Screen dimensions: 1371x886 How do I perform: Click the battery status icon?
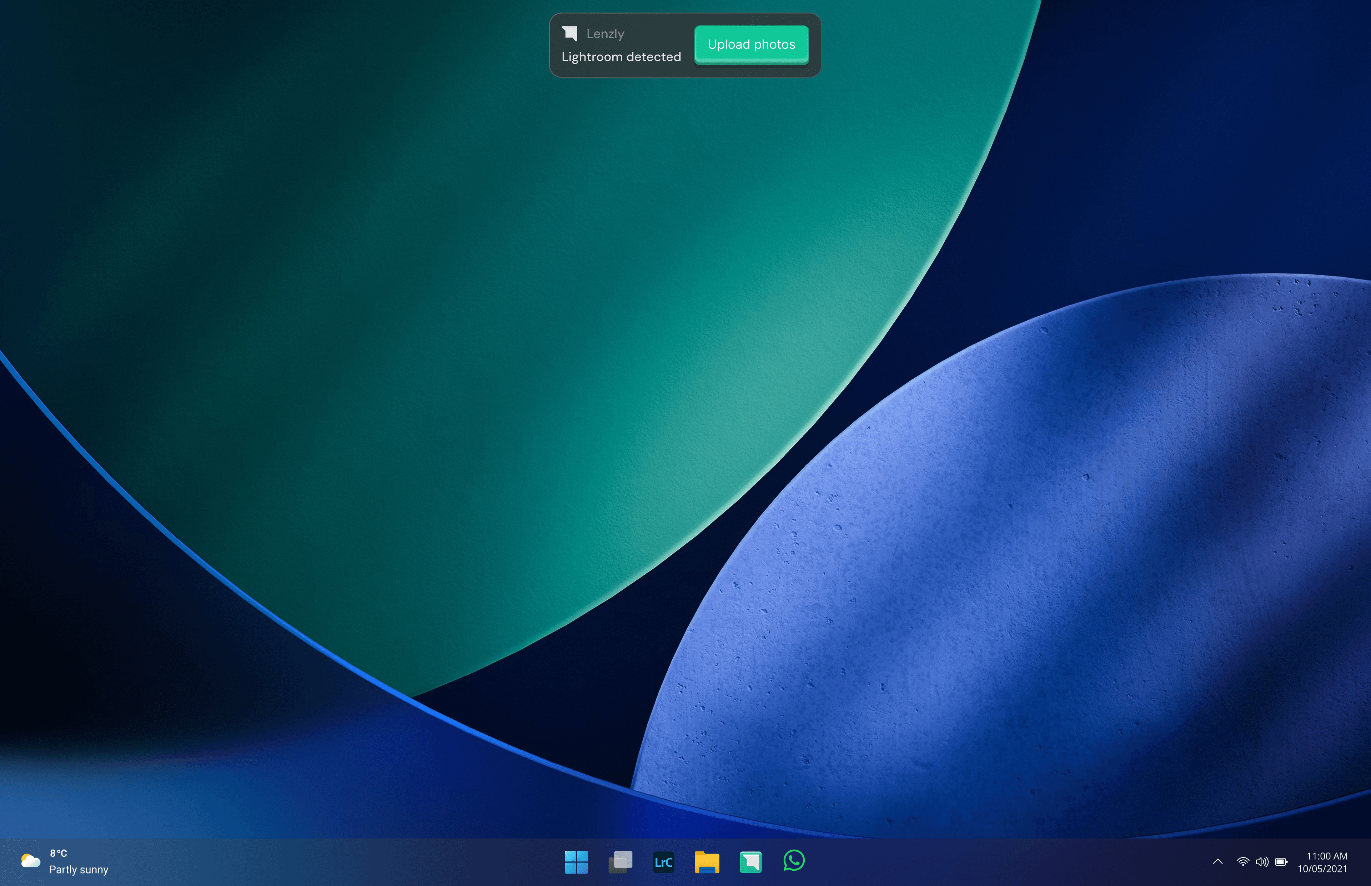1281,861
